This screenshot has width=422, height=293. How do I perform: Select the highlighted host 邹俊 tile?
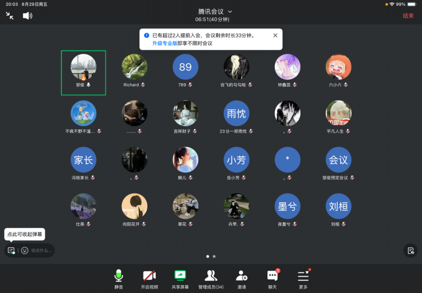pos(83,73)
